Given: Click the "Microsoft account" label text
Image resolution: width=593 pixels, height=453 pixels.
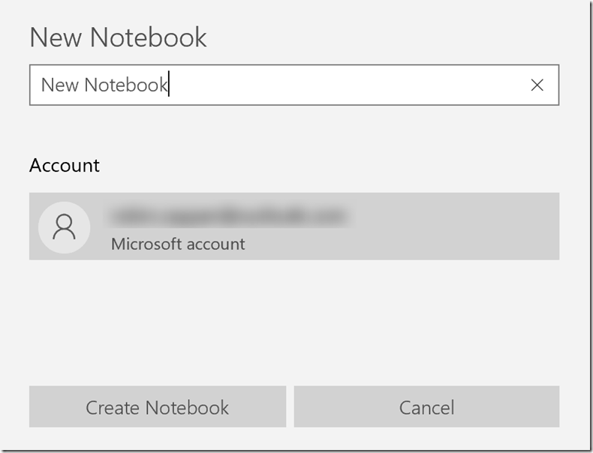Looking at the screenshot, I should (178, 244).
